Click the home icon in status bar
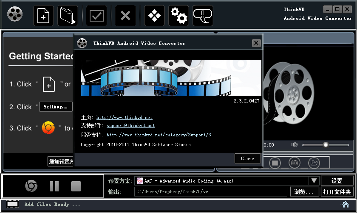This screenshot has height=213, width=357. tap(346, 205)
